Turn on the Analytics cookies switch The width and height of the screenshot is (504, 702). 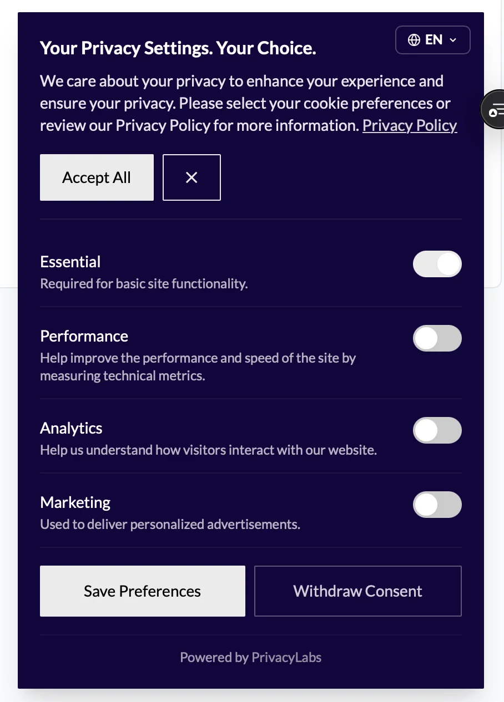click(437, 430)
